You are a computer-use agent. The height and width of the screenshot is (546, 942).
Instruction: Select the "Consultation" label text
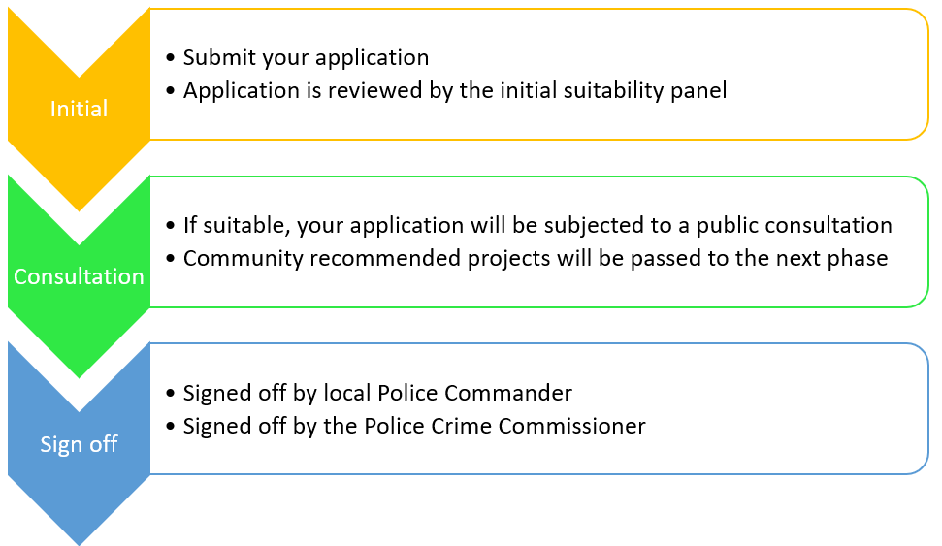tap(79, 277)
